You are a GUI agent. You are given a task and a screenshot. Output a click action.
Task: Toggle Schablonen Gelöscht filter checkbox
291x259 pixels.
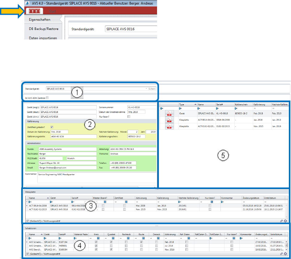coord(28,254)
